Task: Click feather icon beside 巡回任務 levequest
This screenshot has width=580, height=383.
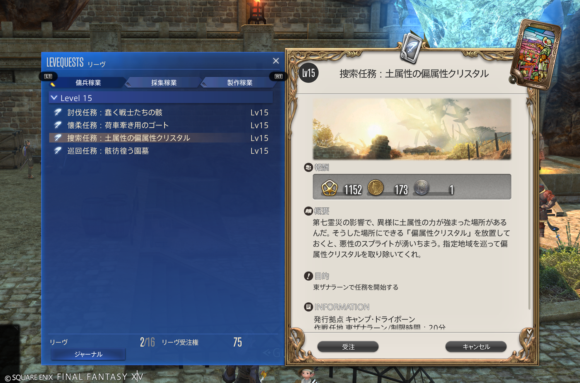Action: click(58, 151)
